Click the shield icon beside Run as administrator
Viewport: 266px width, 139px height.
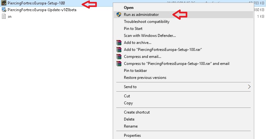[x=119, y=15]
